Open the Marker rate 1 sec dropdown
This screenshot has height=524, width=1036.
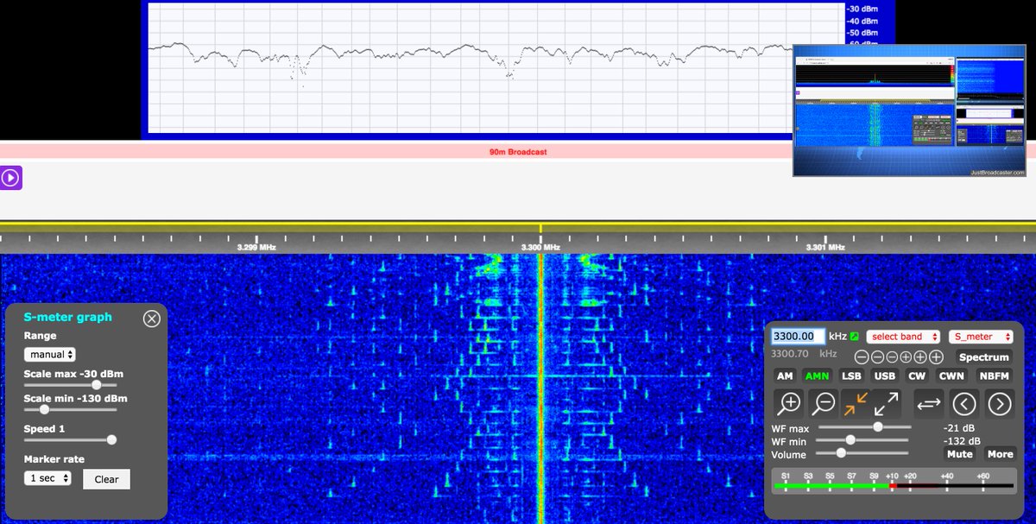click(x=47, y=478)
